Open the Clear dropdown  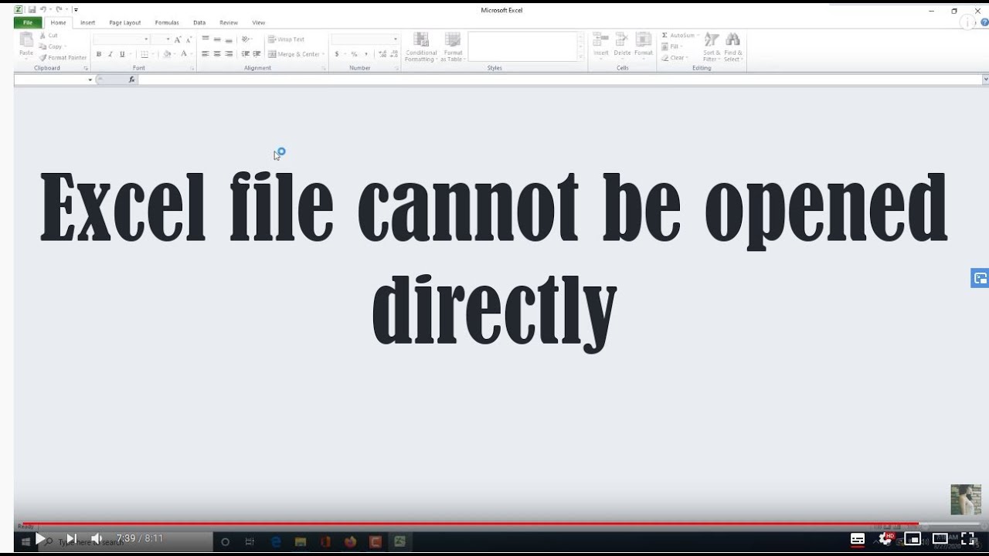[x=675, y=57]
